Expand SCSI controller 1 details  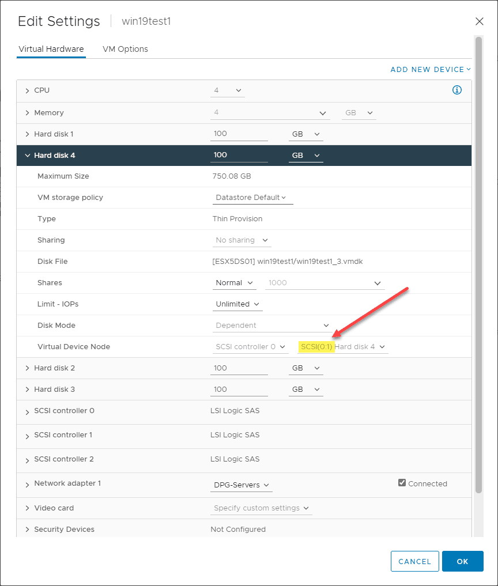27,437
